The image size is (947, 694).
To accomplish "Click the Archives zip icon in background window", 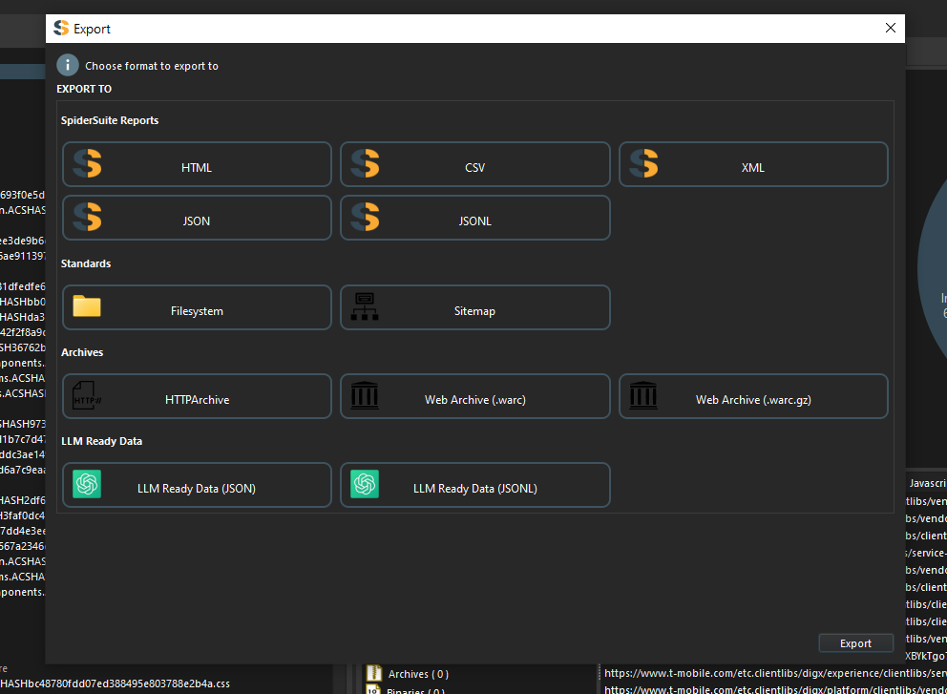I will pyautogui.click(x=374, y=673).
